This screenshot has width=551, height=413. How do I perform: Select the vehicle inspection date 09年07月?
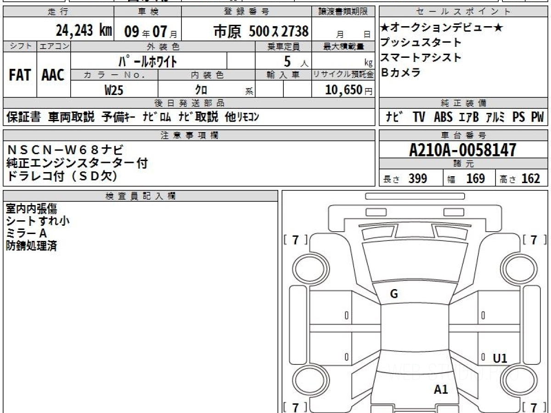147,31
